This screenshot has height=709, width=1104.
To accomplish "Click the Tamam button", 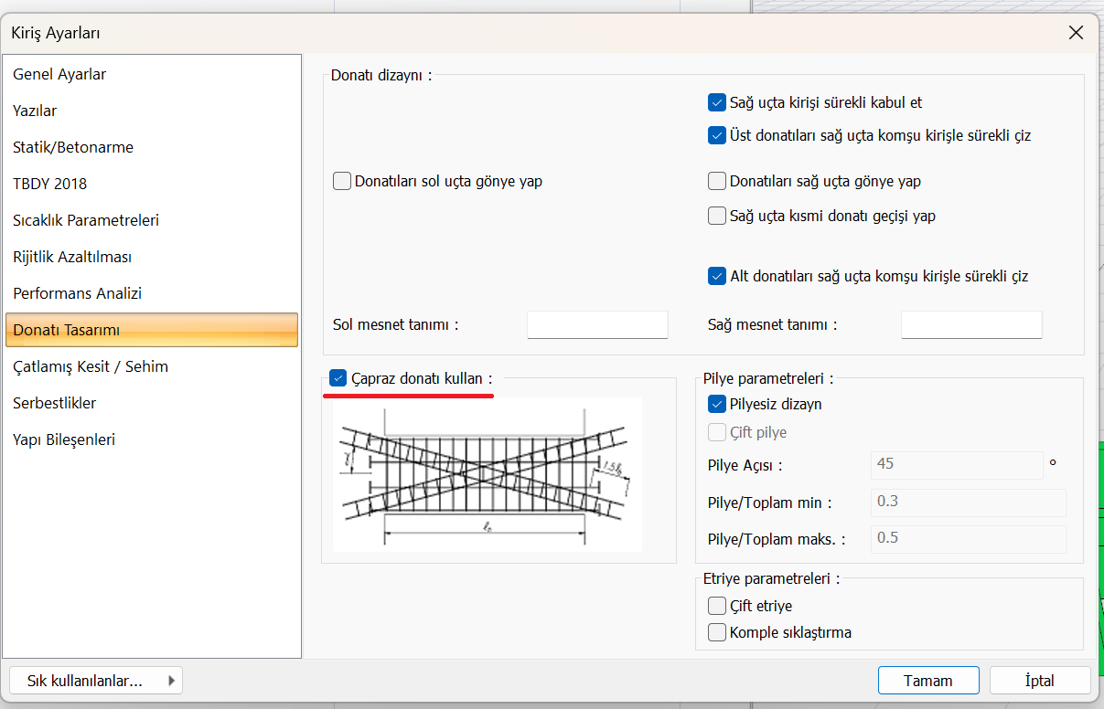I will coord(928,681).
